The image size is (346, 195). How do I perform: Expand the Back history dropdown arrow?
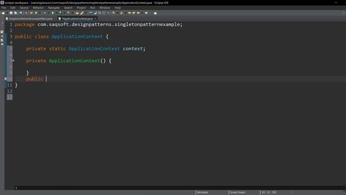[142, 13]
